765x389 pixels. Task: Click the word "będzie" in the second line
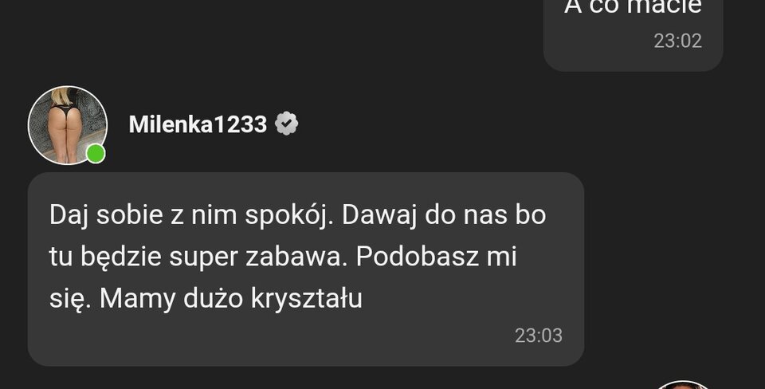120,257
